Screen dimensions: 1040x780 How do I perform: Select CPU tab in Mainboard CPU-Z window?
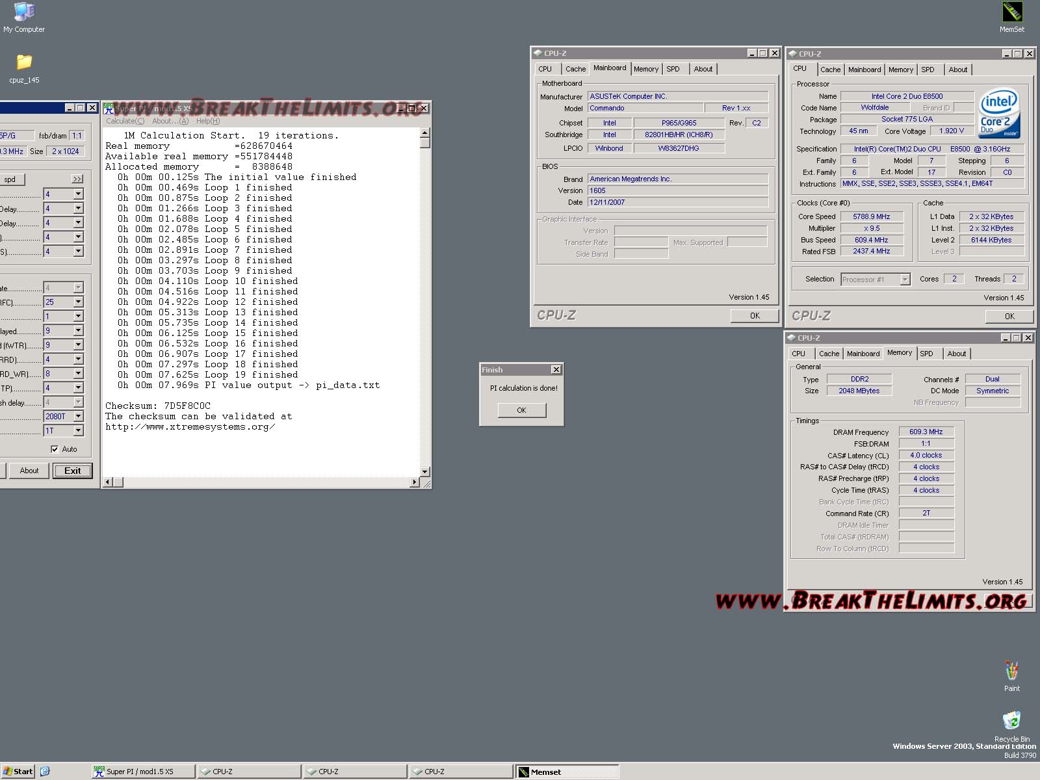point(545,69)
